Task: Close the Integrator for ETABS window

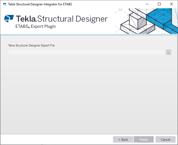Action: point(172,4)
